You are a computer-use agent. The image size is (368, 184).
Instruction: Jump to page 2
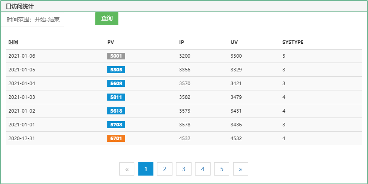pos(164,169)
